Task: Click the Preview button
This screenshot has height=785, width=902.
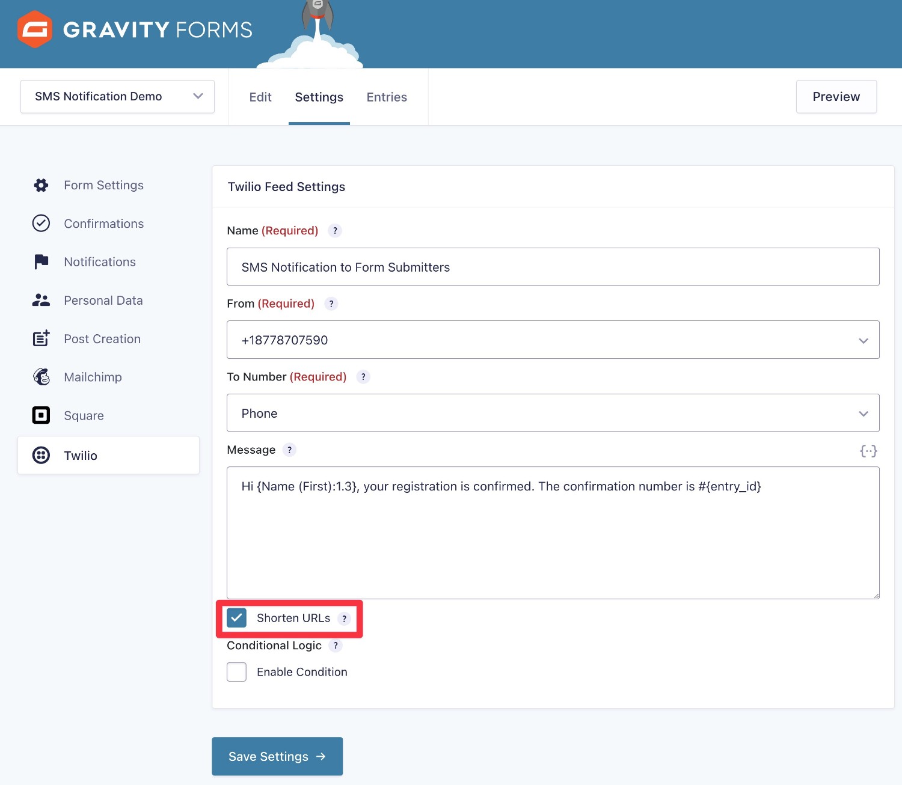Action: pos(836,96)
